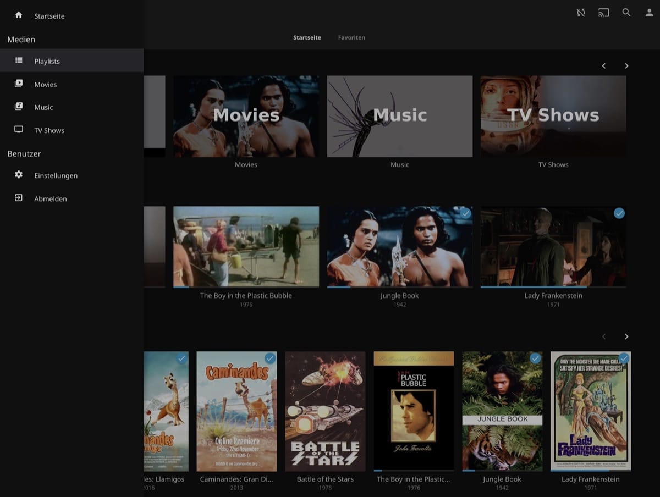Toggle watched checkmark on Caminandes: Gran Dillama poster

(x=269, y=358)
